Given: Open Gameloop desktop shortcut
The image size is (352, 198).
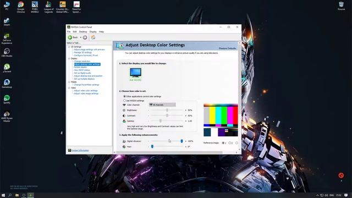Looking at the screenshot, I should [7, 84].
